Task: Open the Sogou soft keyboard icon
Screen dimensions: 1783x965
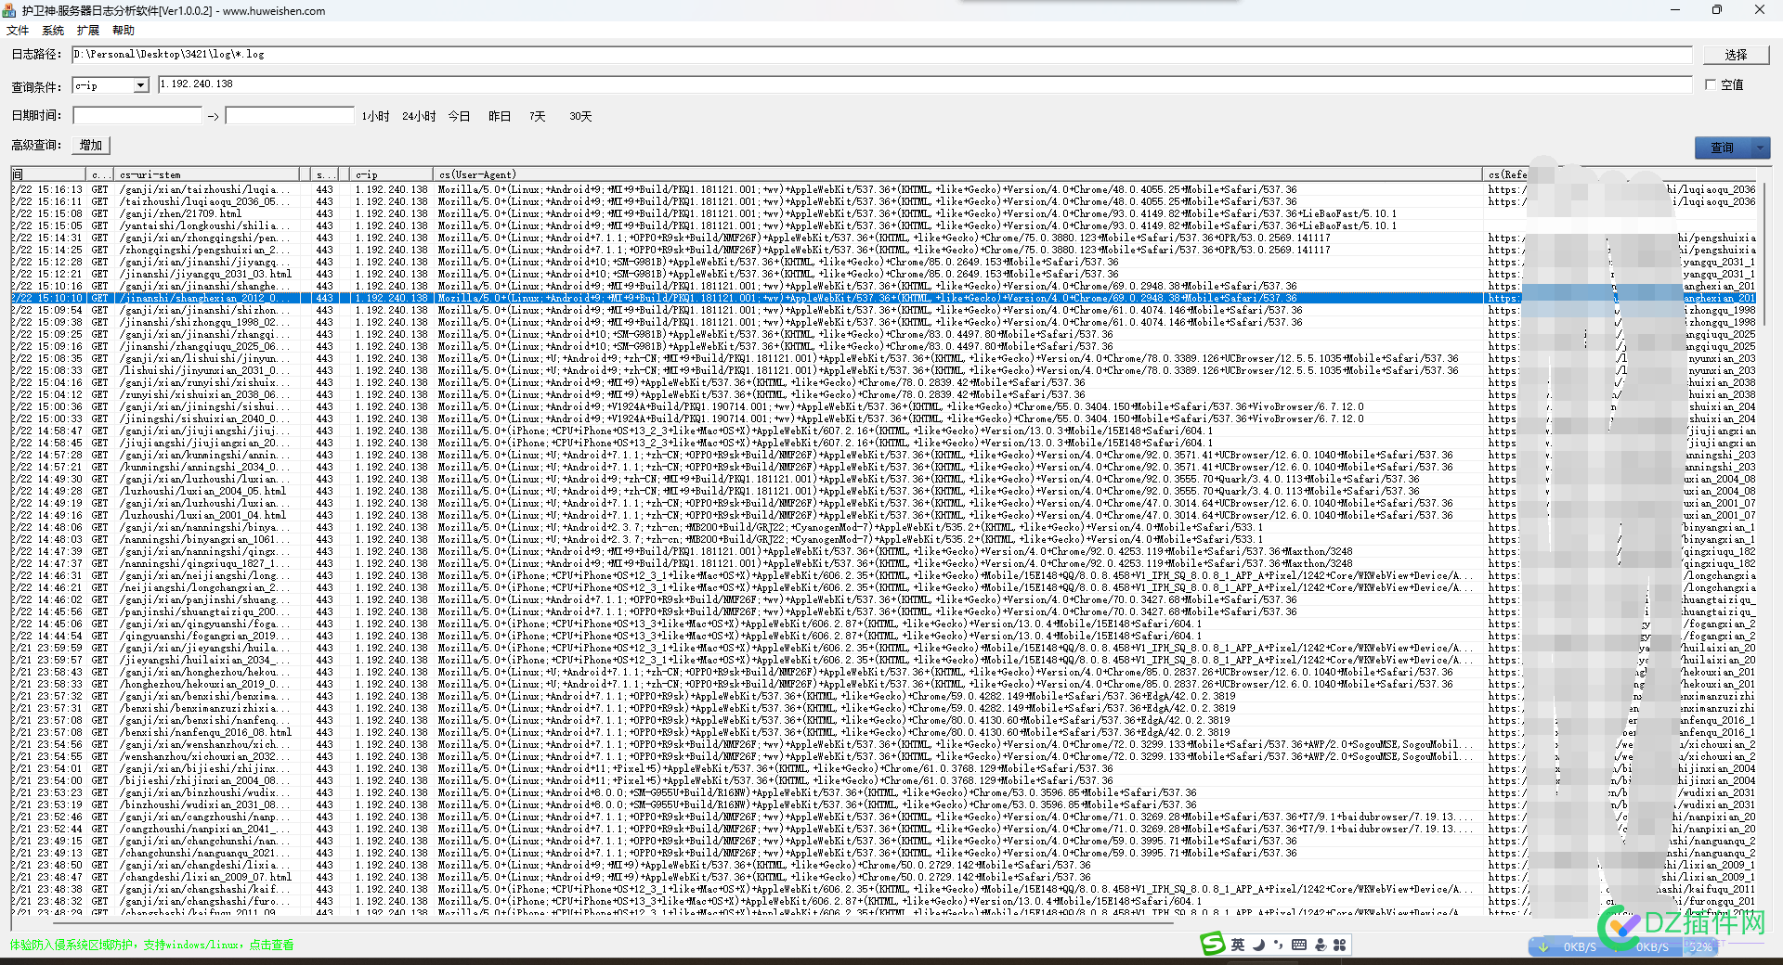Action: click(x=1298, y=945)
